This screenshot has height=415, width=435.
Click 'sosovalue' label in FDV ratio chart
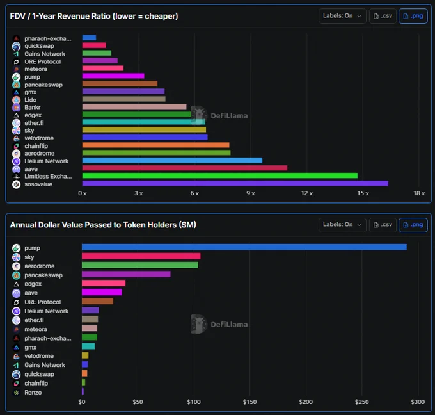click(38, 184)
